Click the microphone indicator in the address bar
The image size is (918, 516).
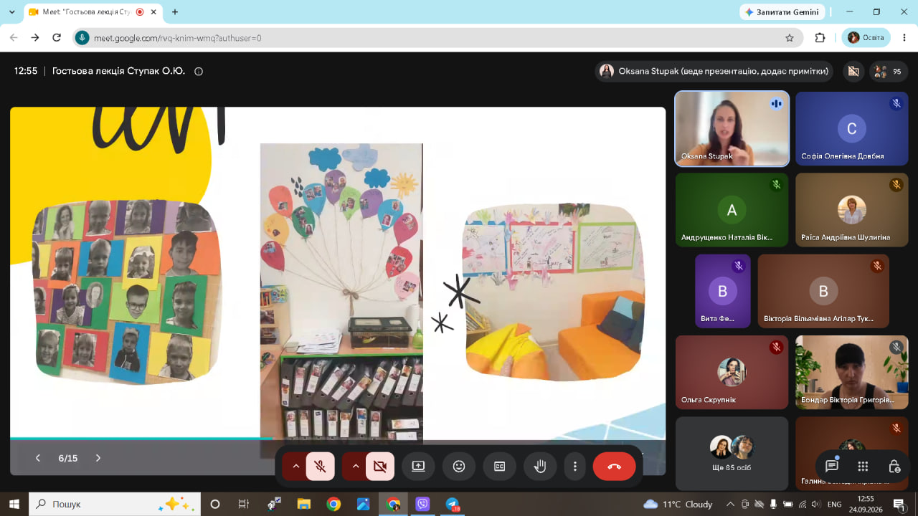tap(82, 38)
